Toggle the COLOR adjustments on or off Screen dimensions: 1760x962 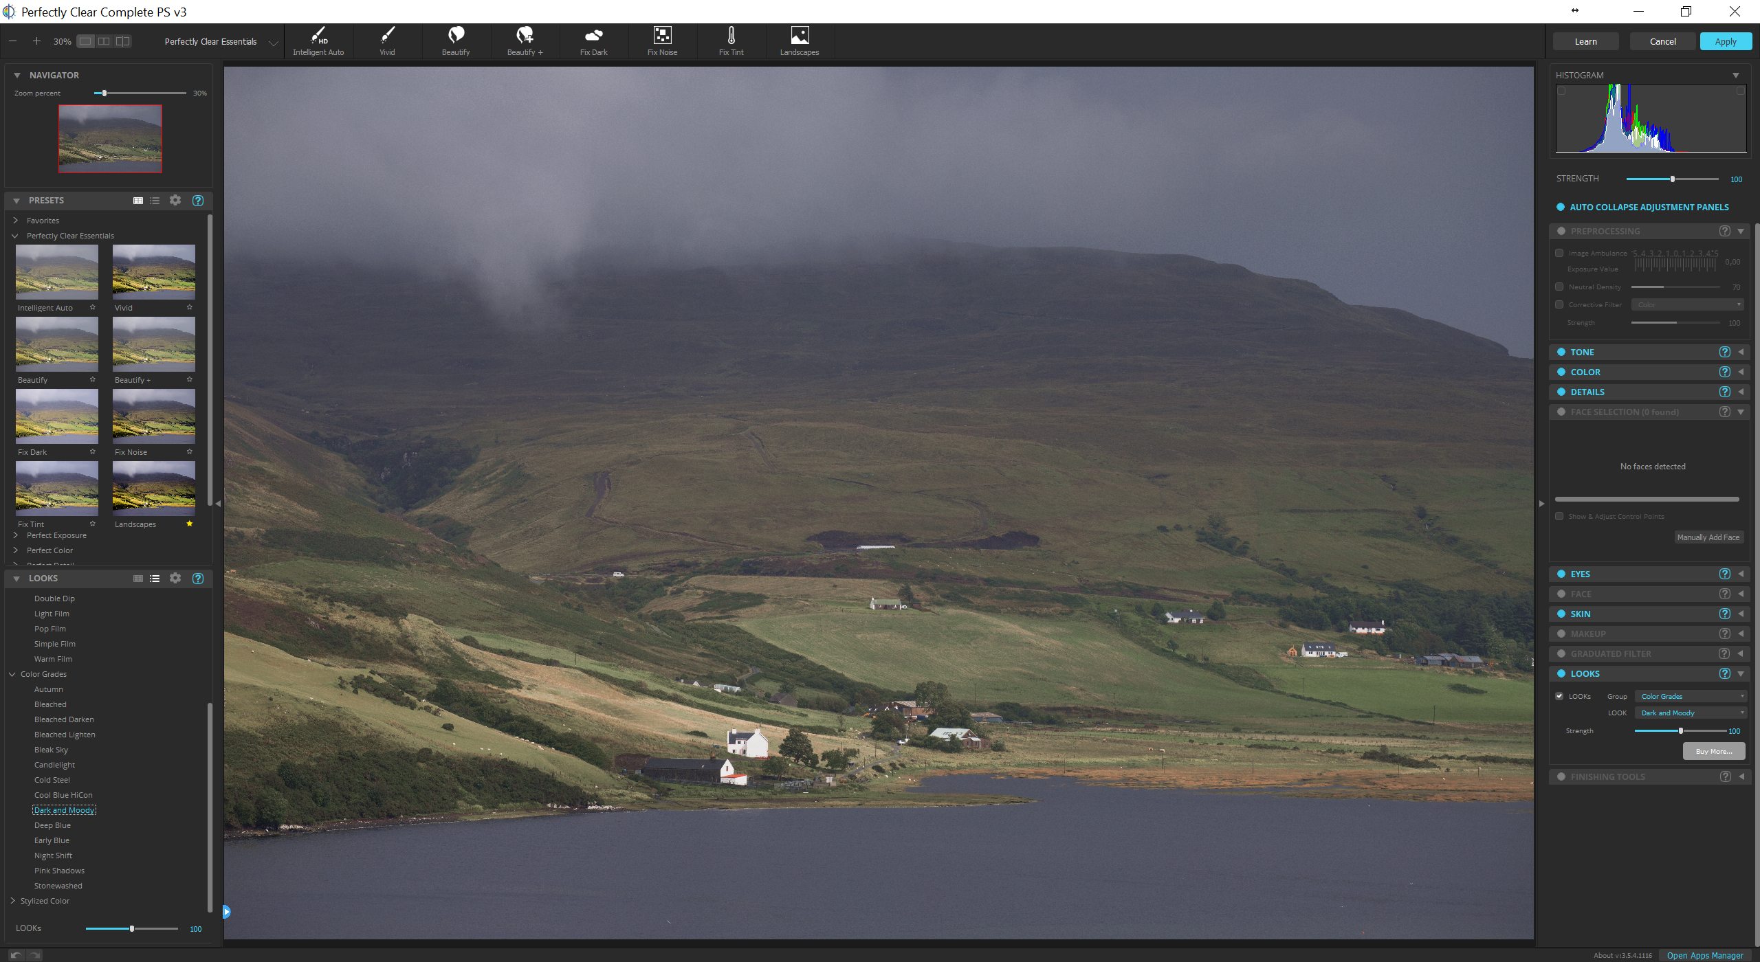point(1561,372)
